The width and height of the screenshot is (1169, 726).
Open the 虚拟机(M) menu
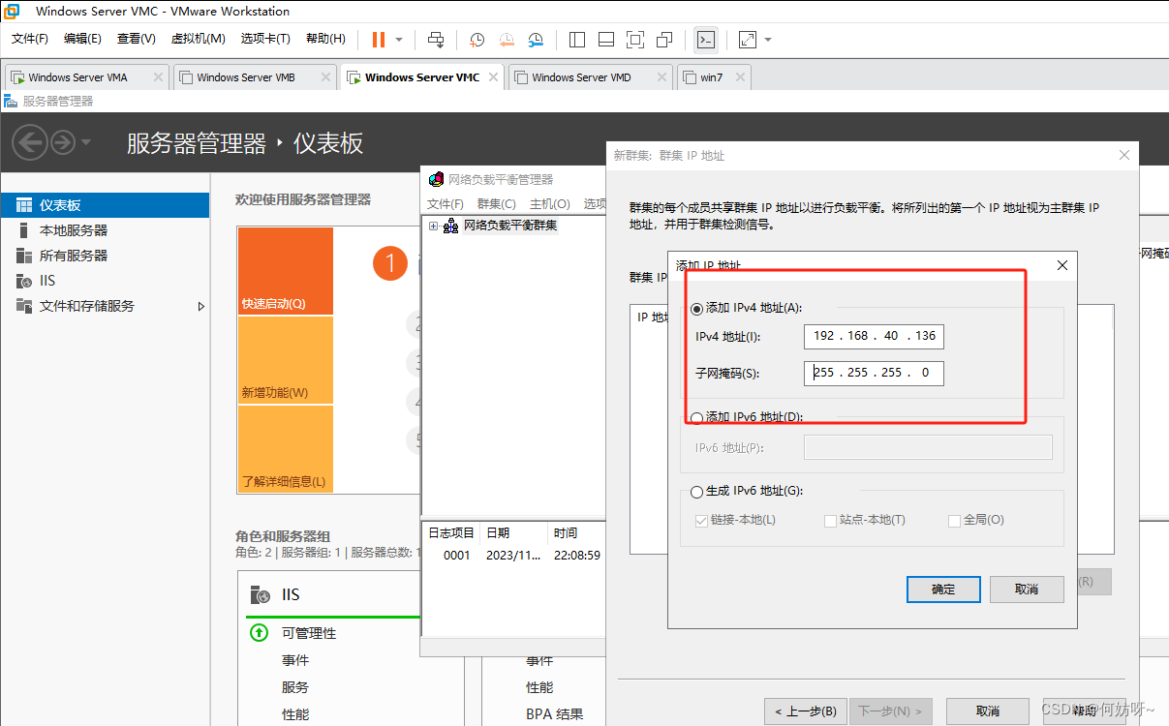[198, 39]
